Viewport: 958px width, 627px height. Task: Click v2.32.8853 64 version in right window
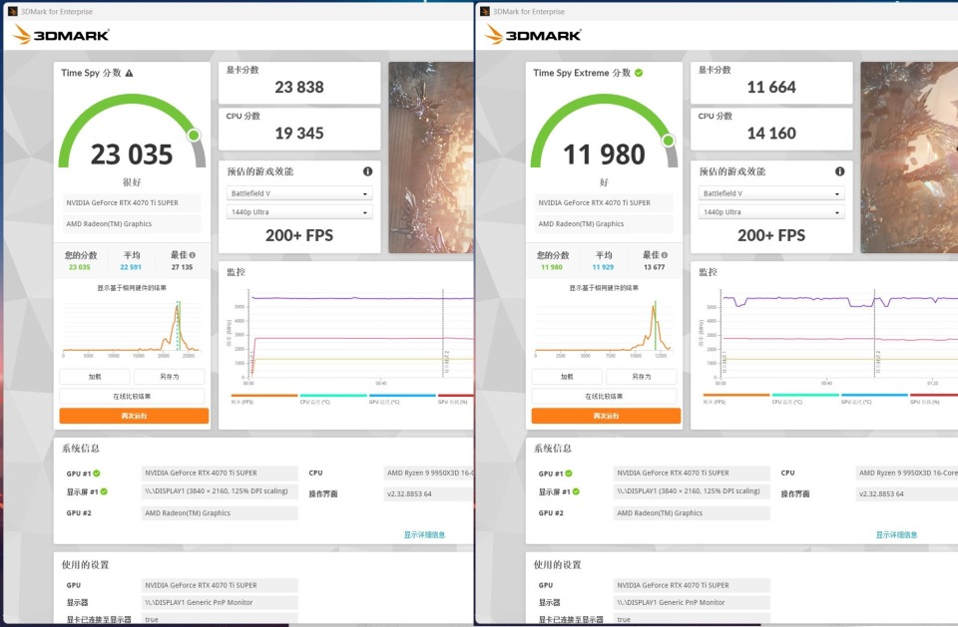907,493
